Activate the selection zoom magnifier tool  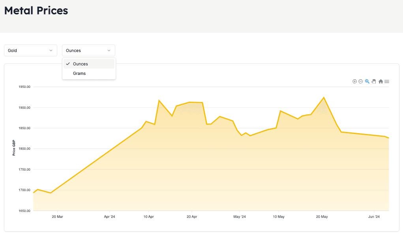point(367,82)
